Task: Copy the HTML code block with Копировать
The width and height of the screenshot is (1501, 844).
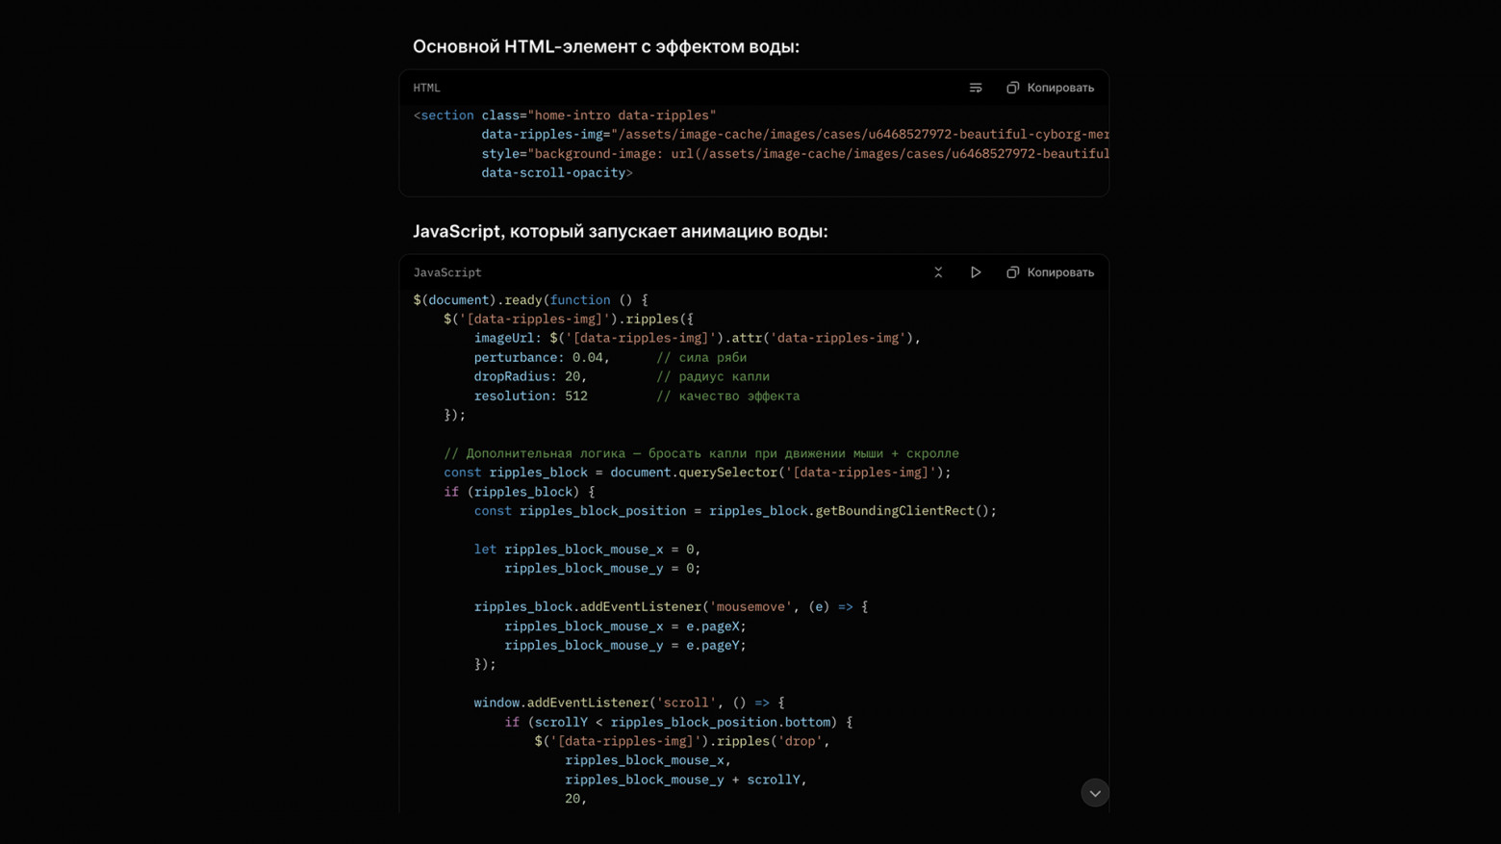Action: pos(1050,88)
